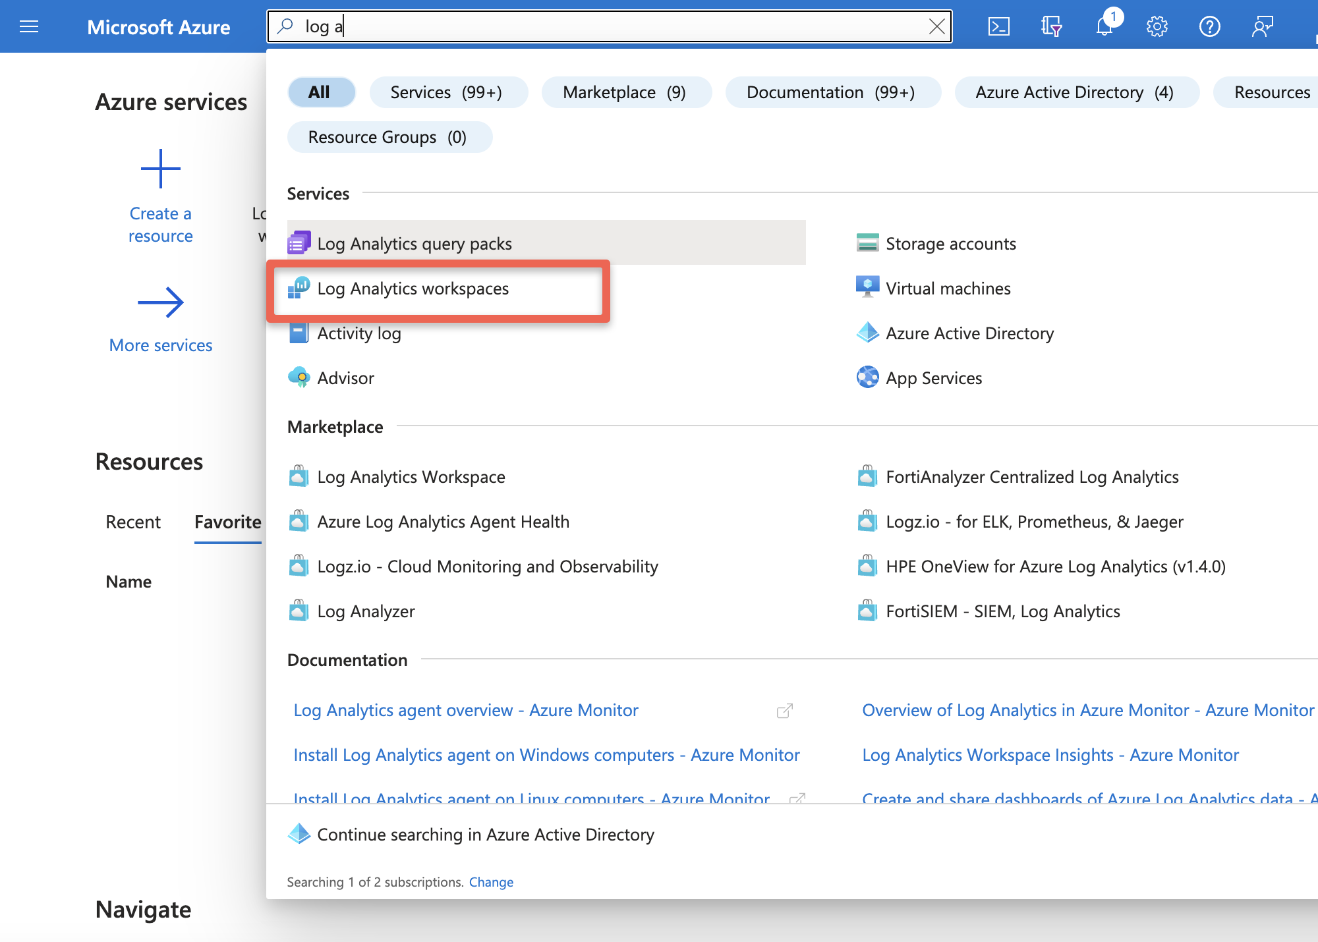The image size is (1318, 942).
Task: Filter results by Documentation (99+)
Action: pos(832,92)
